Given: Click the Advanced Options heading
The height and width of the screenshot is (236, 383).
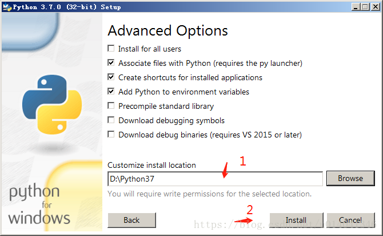Looking at the screenshot, I should 168,31.
